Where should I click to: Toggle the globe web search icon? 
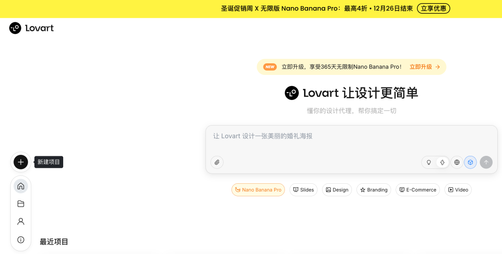(457, 162)
